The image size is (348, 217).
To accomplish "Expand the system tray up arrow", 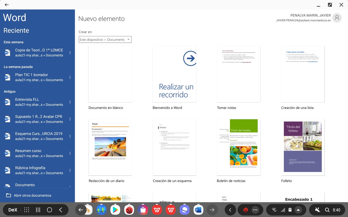I will coord(298,210).
